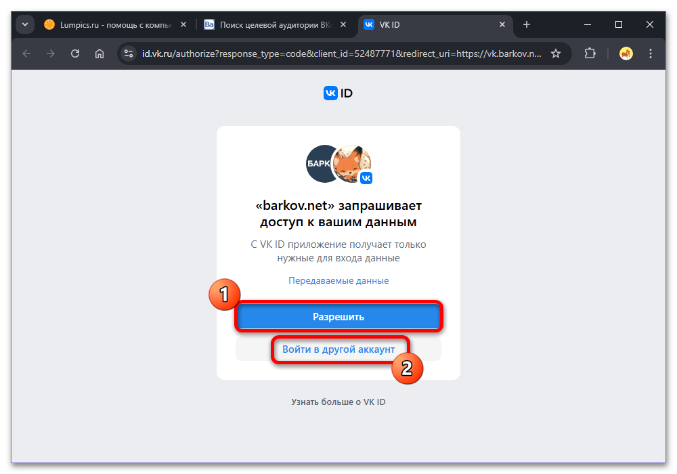The width and height of the screenshot is (677, 474).
Task: Close the Lumpics.ru tab
Action: coord(183,24)
